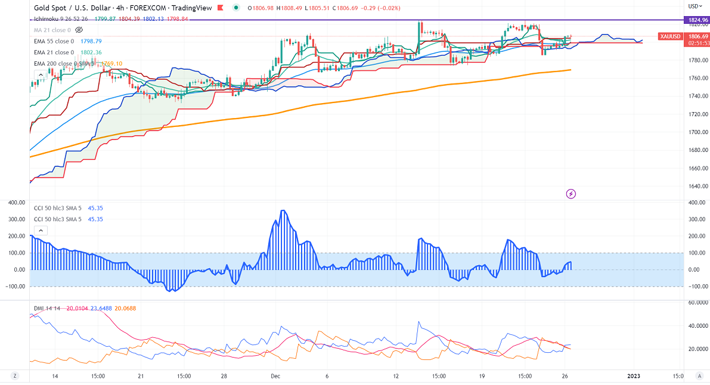Click the low price value L1805.51

click(x=317, y=8)
